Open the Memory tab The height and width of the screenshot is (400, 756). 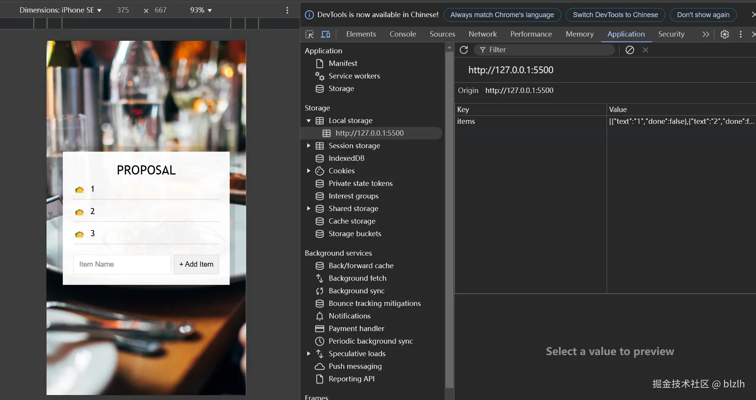point(580,34)
